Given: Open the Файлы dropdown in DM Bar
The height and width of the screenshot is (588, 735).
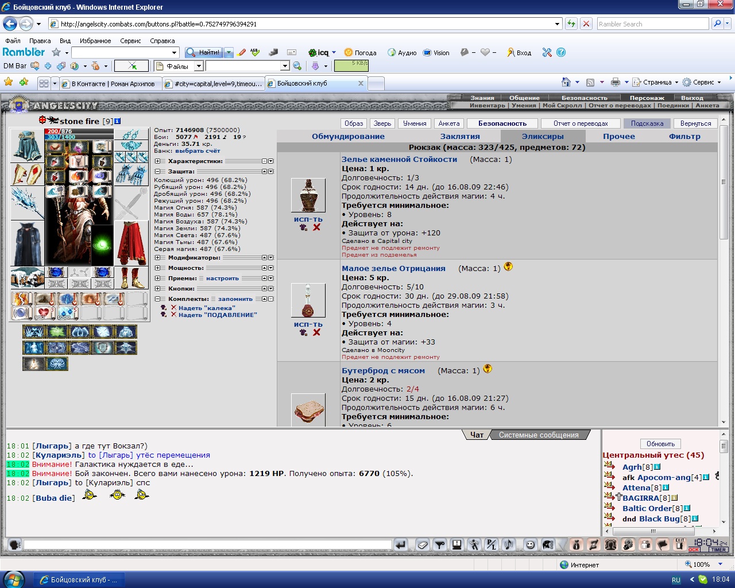Looking at the screenshot, I should pyautogui.click(x=199, y=66).
